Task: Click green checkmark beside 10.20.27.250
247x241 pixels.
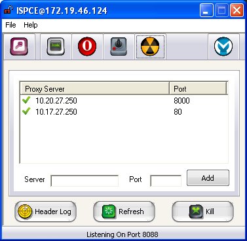Action: coord(26,100)
